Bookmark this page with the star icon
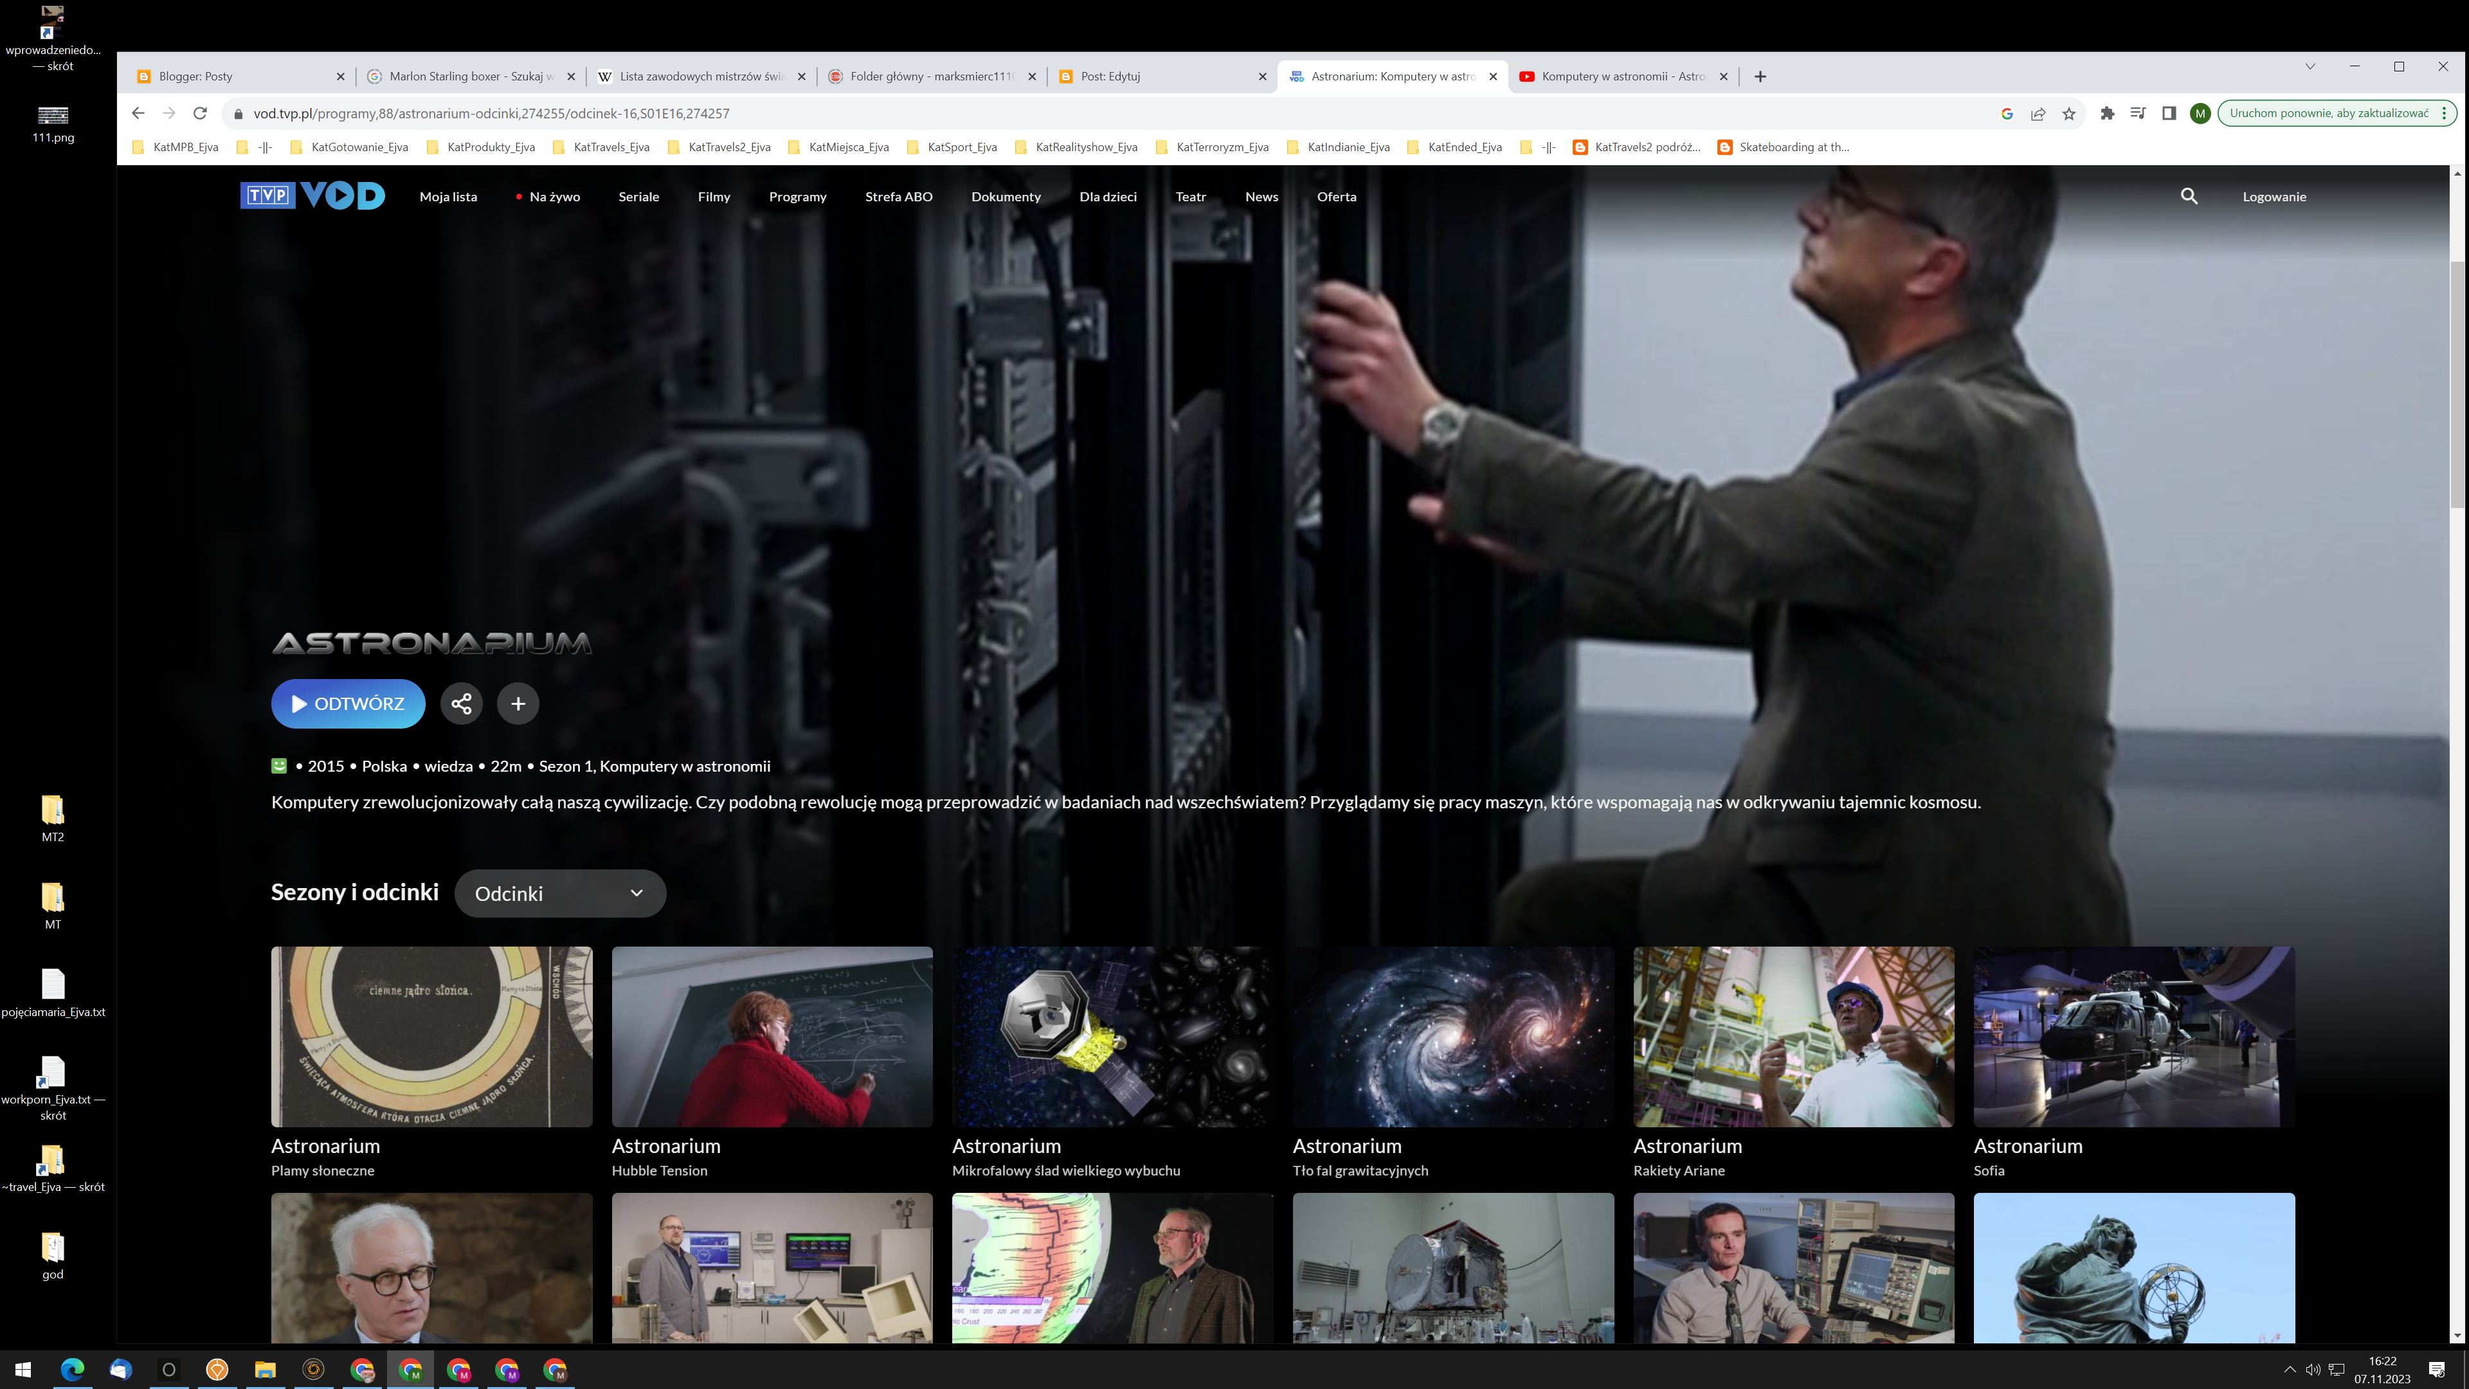 coord(2068,113)
